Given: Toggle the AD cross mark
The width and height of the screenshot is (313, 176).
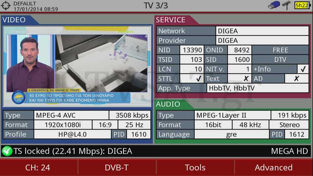Looking at the screenshot, I should pos(296,78).
